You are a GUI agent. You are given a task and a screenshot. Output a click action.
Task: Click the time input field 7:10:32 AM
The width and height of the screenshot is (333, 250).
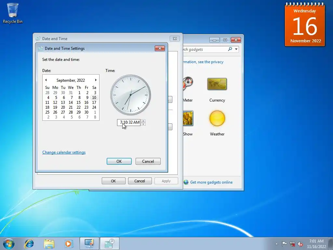point(129,122)
